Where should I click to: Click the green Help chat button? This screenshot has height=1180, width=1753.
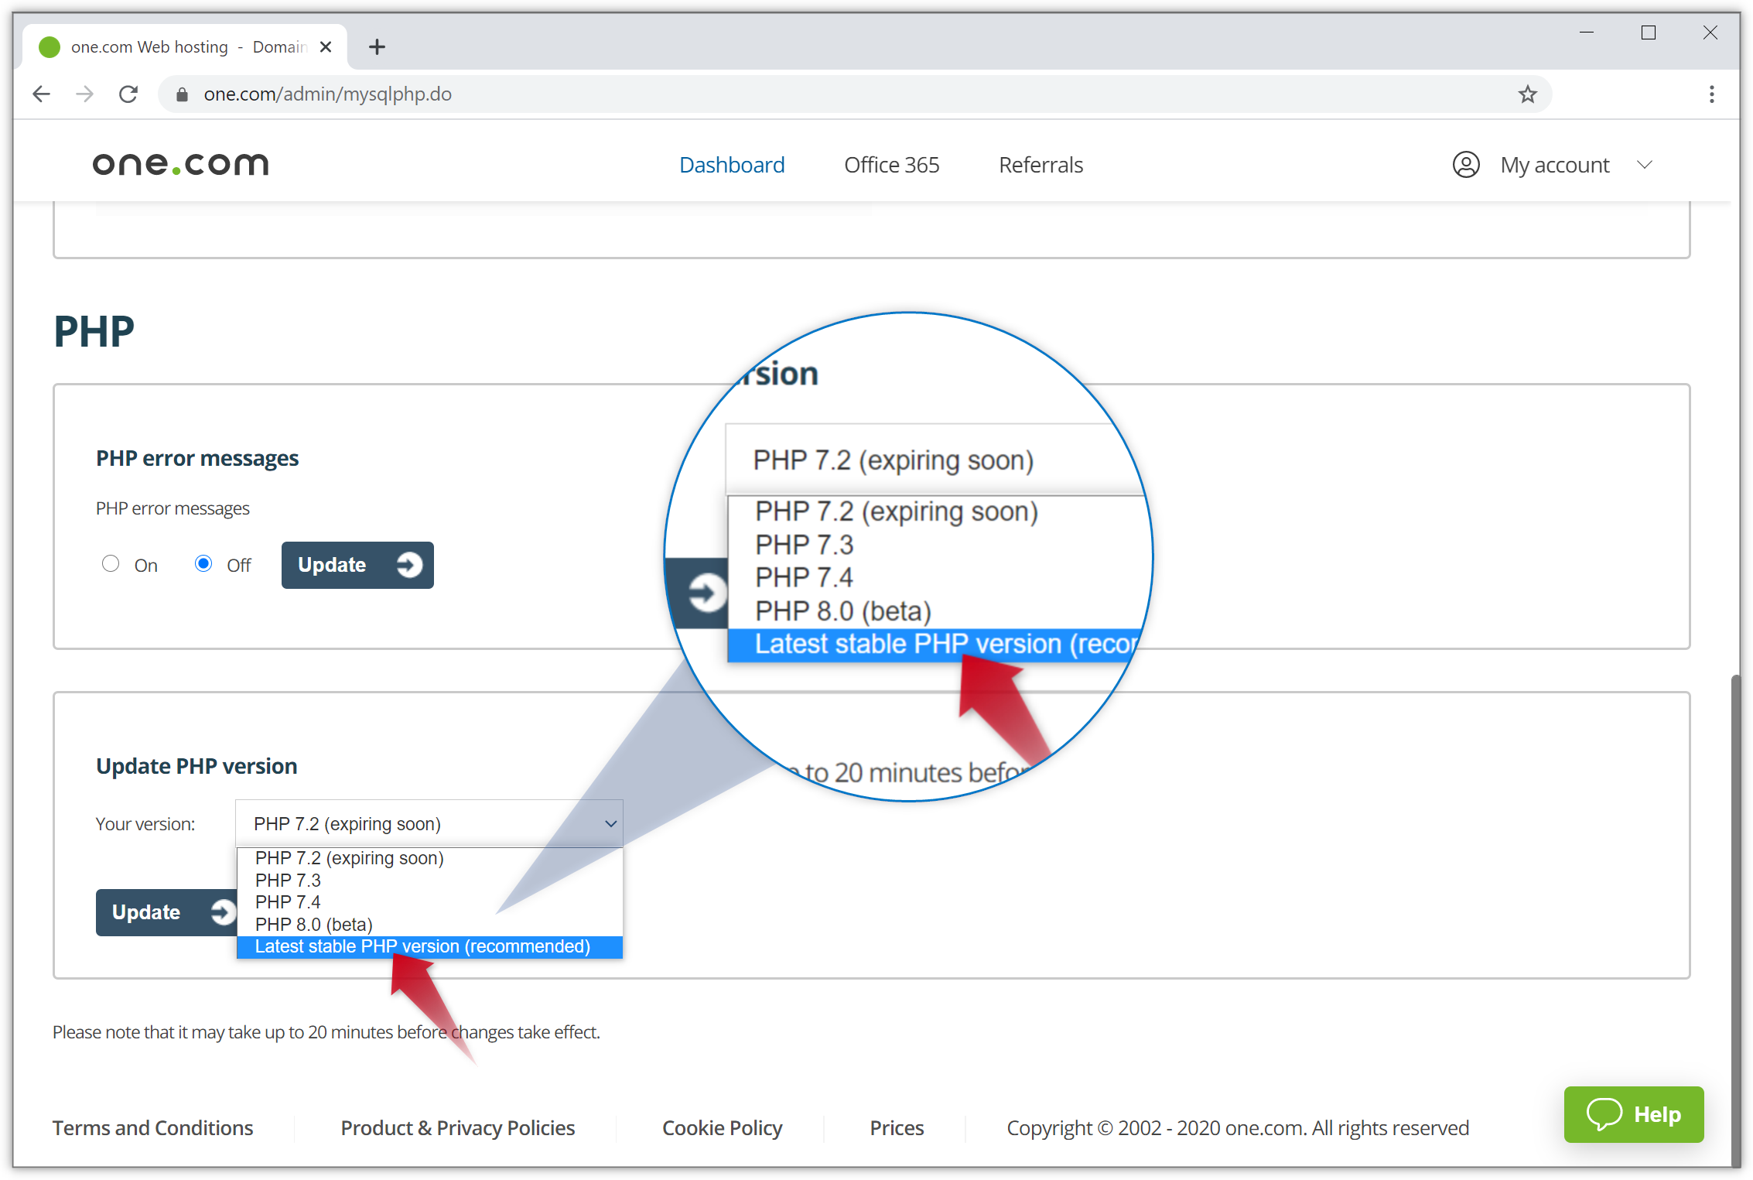(1634, 1114)
